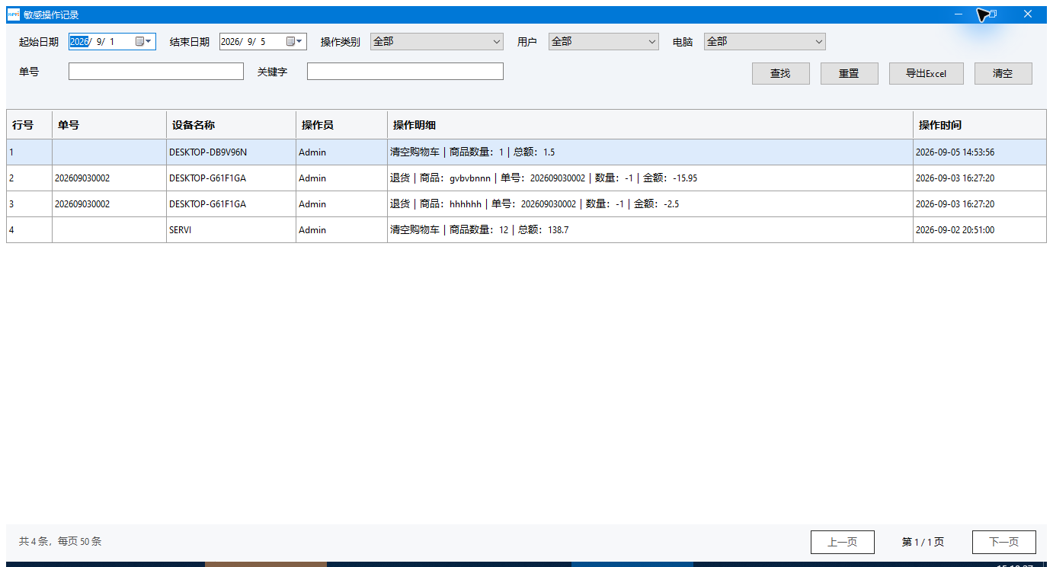Click the 行号 column header
Viewport: 1053px width, 567px height.
click(x=30, y=125)
